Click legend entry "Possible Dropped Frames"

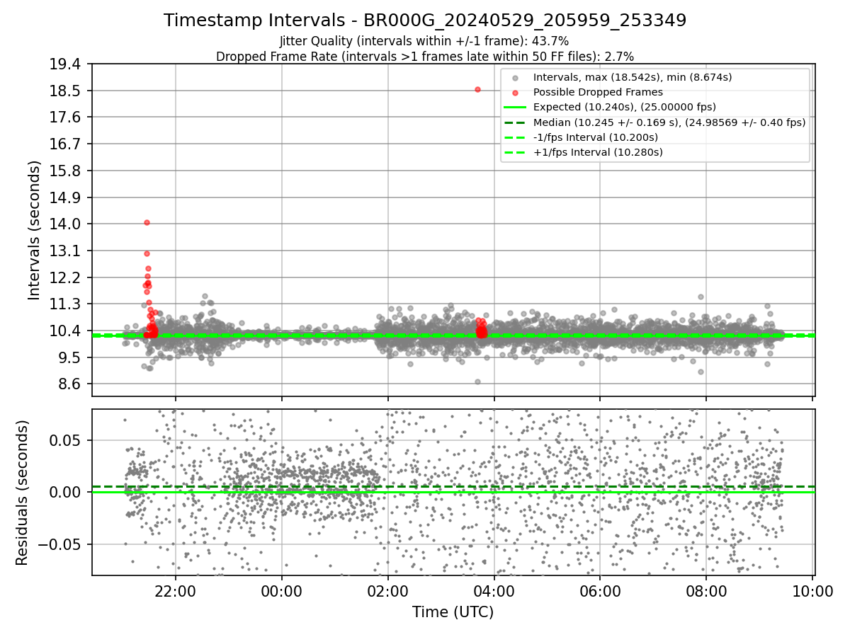pos(598,92)
